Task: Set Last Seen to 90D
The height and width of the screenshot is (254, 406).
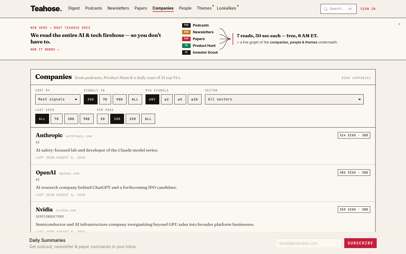Action: click(x=87, y=119)
